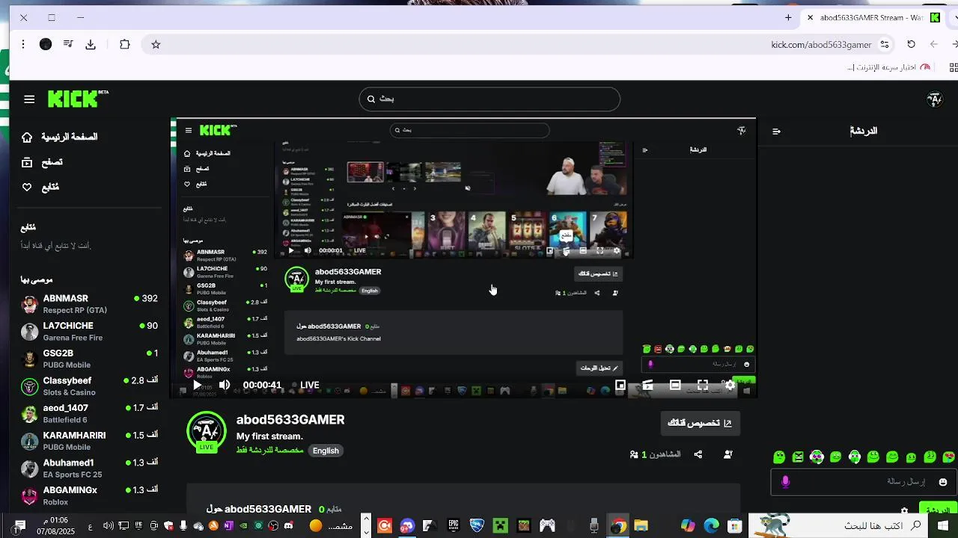Open video player settings gear
958x538 pixels.
click(x=730, y=386)
